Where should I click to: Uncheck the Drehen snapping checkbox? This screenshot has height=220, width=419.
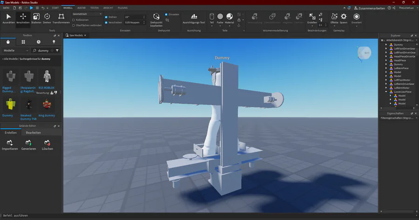click(106, 17)
